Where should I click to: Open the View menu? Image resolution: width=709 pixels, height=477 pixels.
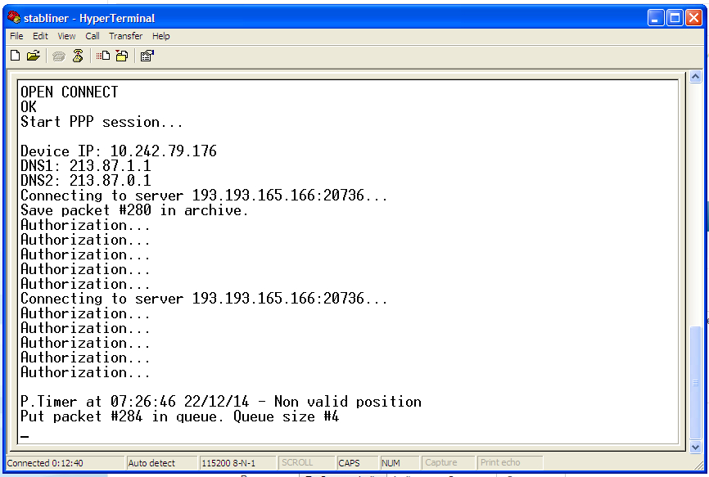[66, 36]
